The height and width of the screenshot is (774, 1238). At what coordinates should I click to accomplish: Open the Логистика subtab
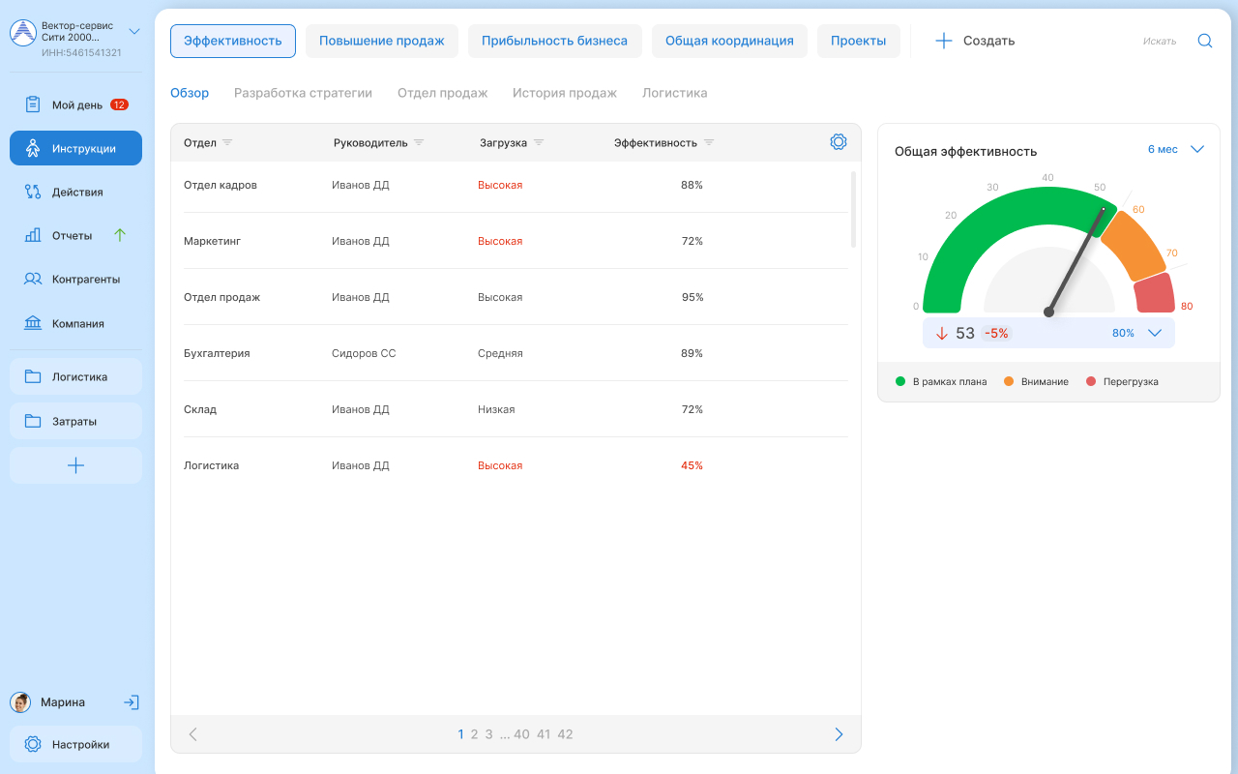click(x=675, y=93)
